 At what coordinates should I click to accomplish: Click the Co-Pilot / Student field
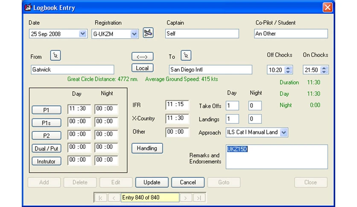pyautogui.click(x=291, y=33)
